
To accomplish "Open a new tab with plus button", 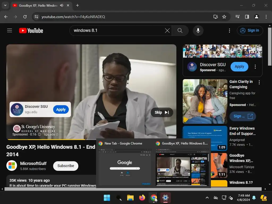I will point(78,5).
